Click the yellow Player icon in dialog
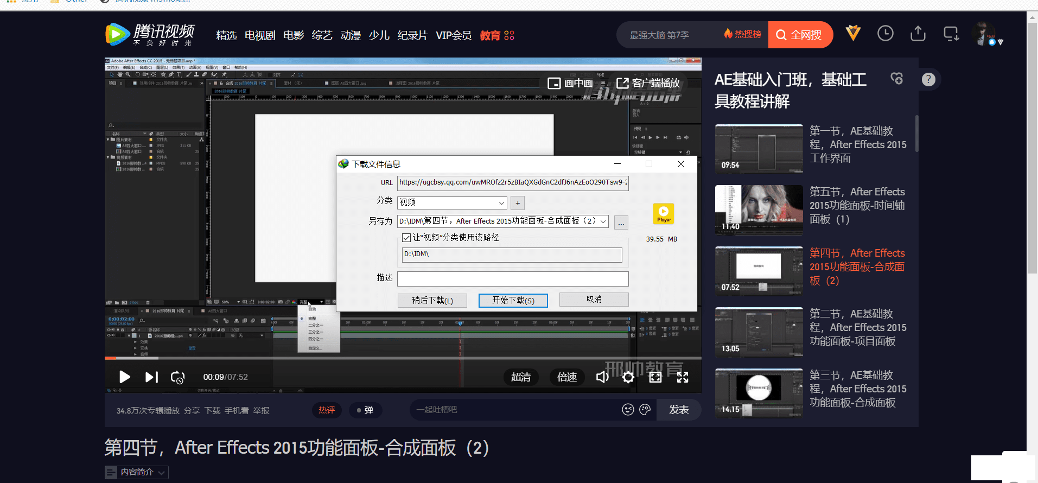Screen dimensions: 1038x483 point(664,214)
